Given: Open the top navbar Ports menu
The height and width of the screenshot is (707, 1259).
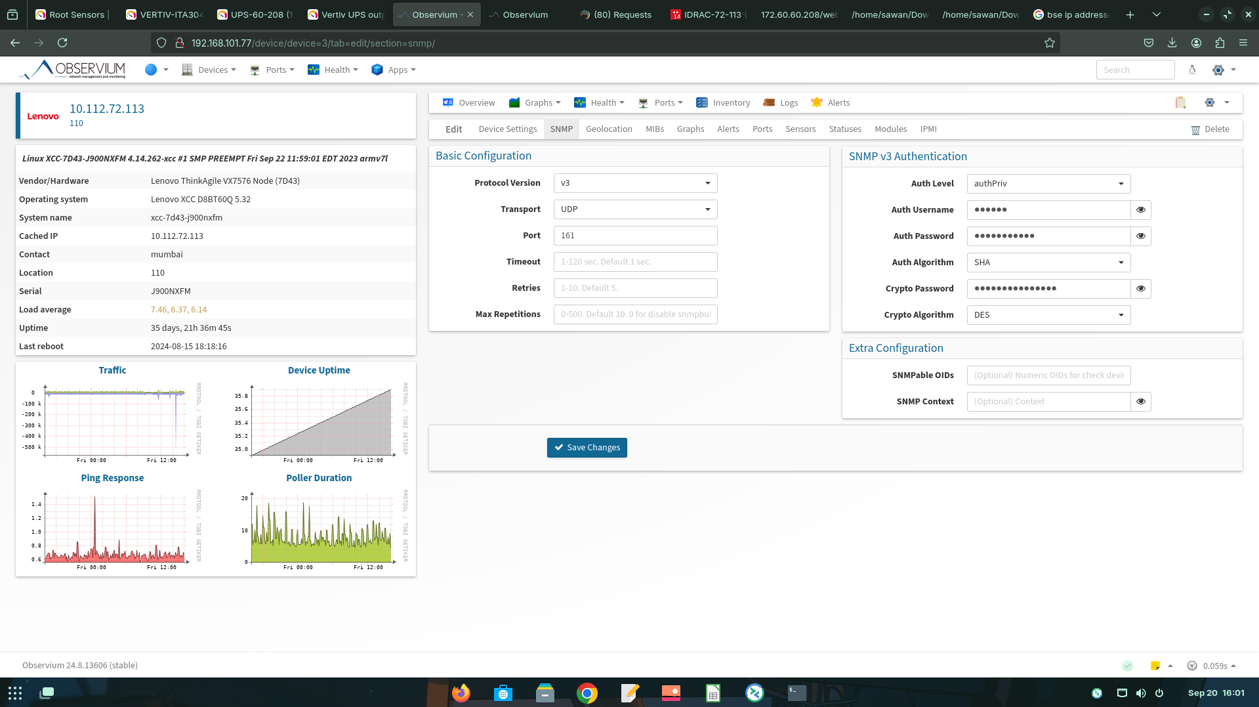Looking at the screenshot, I should point(273,70).
